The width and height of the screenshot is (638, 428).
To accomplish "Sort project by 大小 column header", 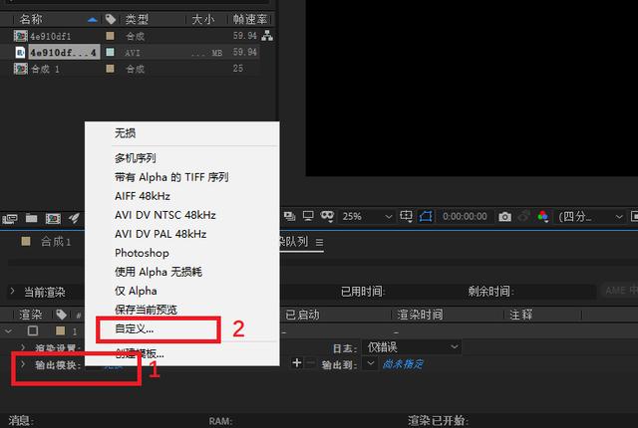I will pos(202,19).
